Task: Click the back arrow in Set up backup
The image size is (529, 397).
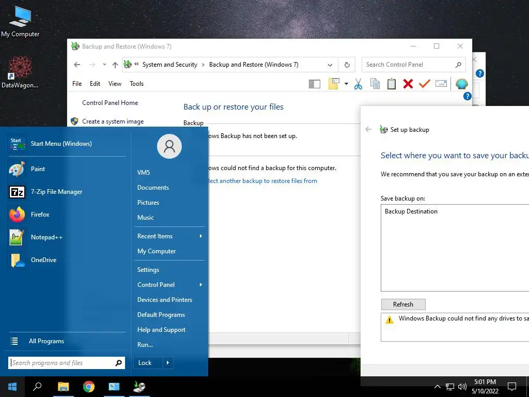Action: coord(368,129)
